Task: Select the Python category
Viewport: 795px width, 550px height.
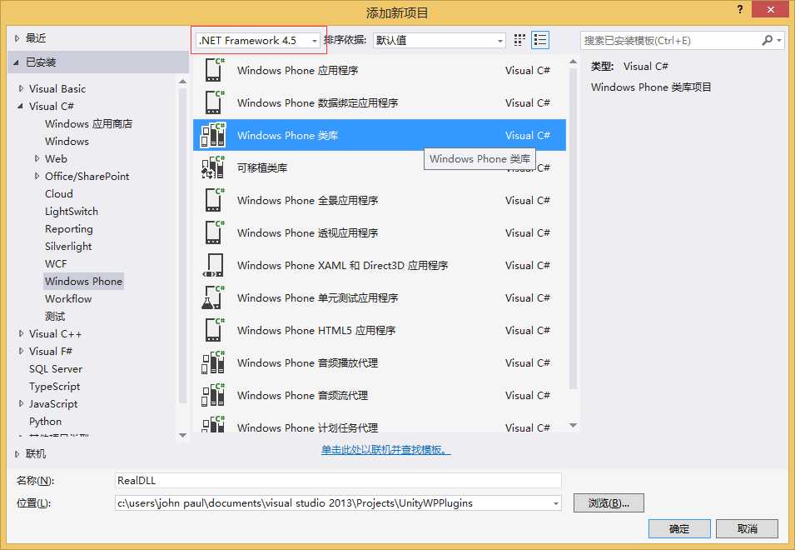Action: 45,421
